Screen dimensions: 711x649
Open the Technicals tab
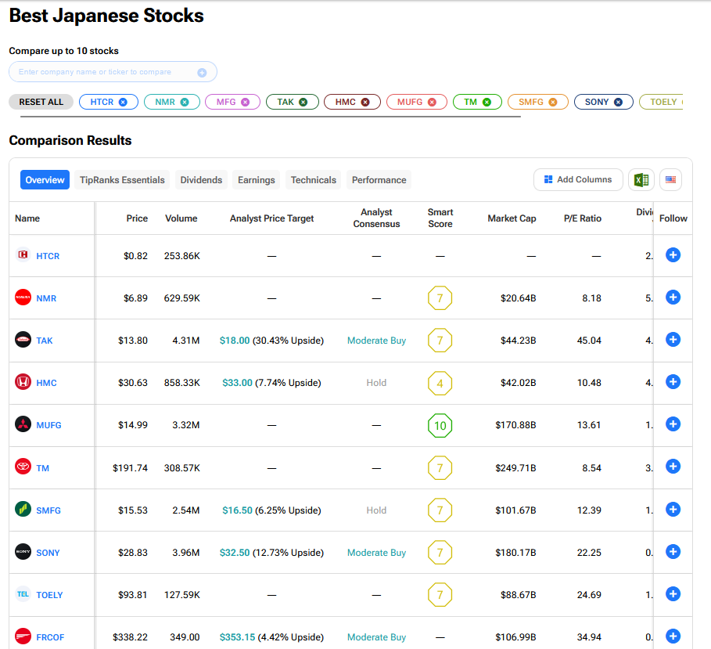click(x=313, y=180)
